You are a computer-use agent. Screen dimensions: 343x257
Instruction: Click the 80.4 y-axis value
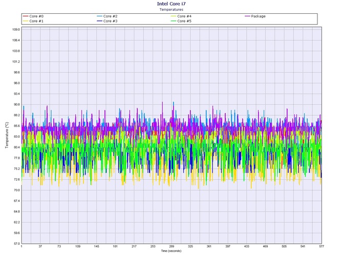[16, 147]
